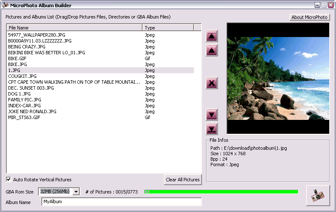336x212 pixels.
Task: Minimize the MicroPhoto Album Builder window
Action: (x=317, y=5)
